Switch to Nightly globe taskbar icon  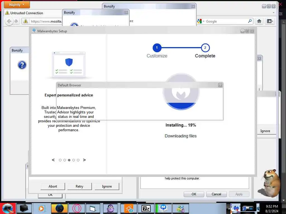tap(59, 208)
